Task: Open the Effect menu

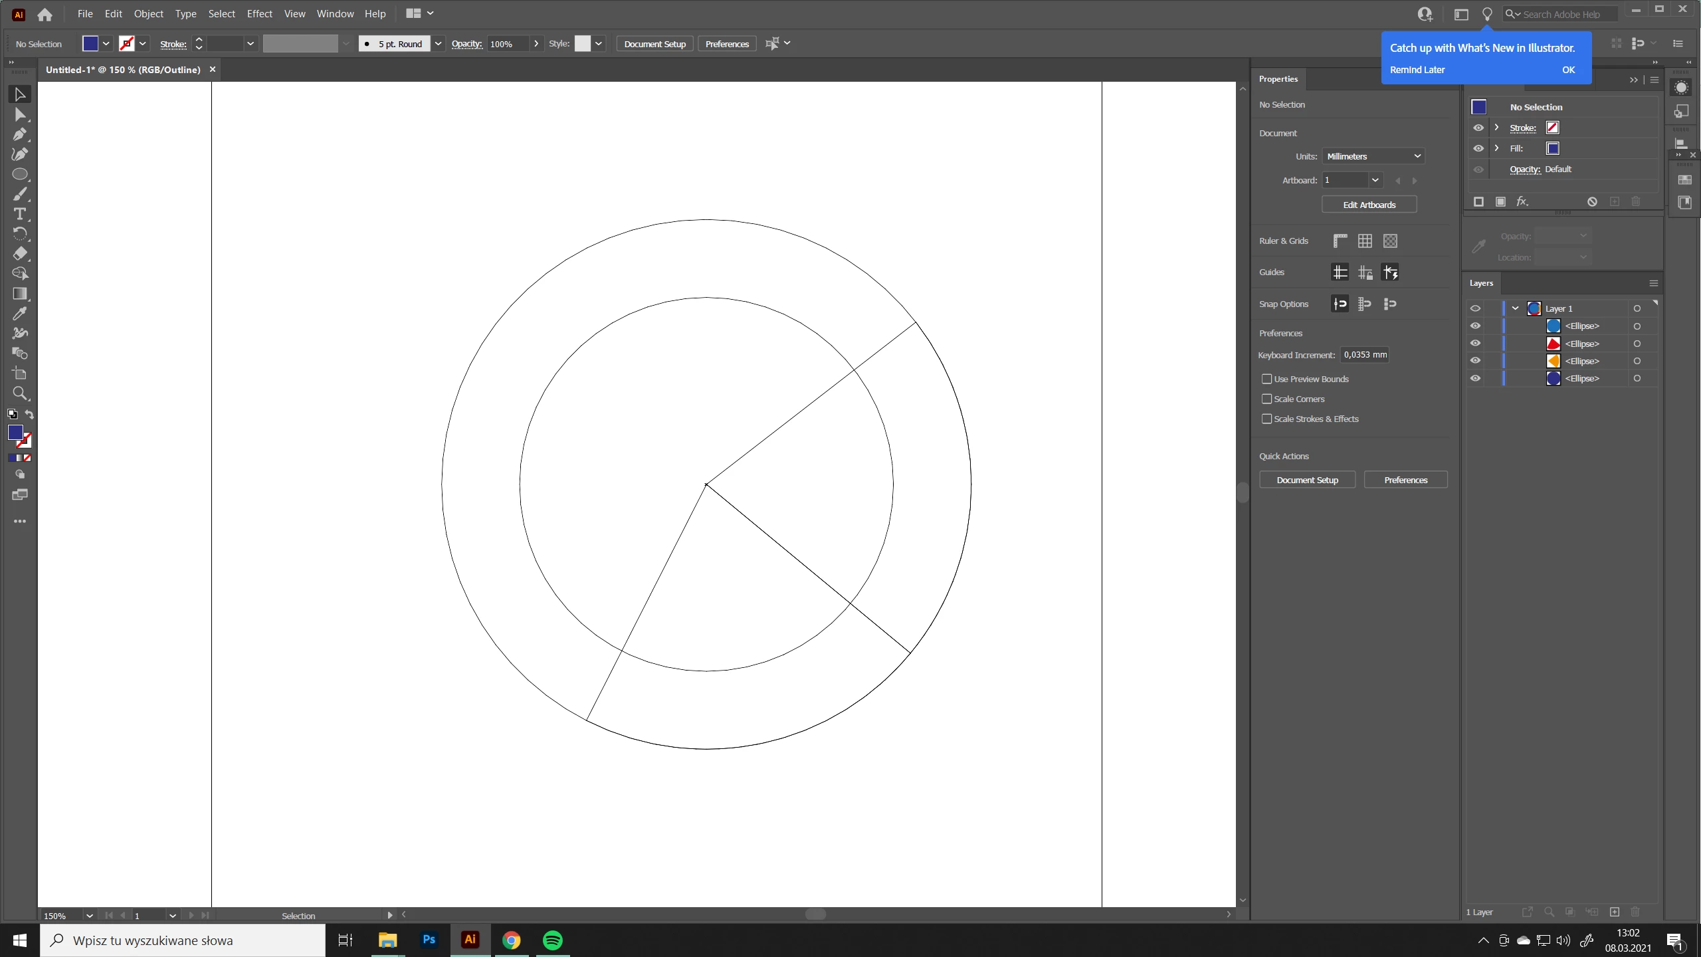Action: tap(259, 13)
